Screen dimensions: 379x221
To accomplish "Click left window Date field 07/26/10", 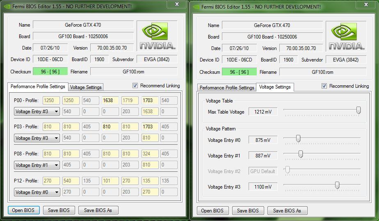I will coord(50,48).
